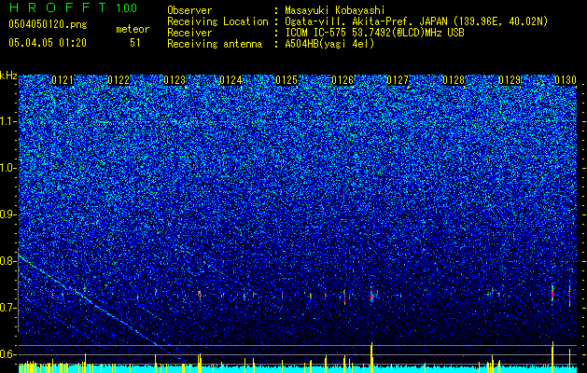
Task: Click the 0.9 frequency axis label
Action: pyautogui.click(x=7, y=214)
